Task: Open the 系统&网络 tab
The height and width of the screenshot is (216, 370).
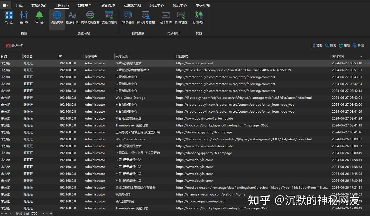Action: (132, 5)
